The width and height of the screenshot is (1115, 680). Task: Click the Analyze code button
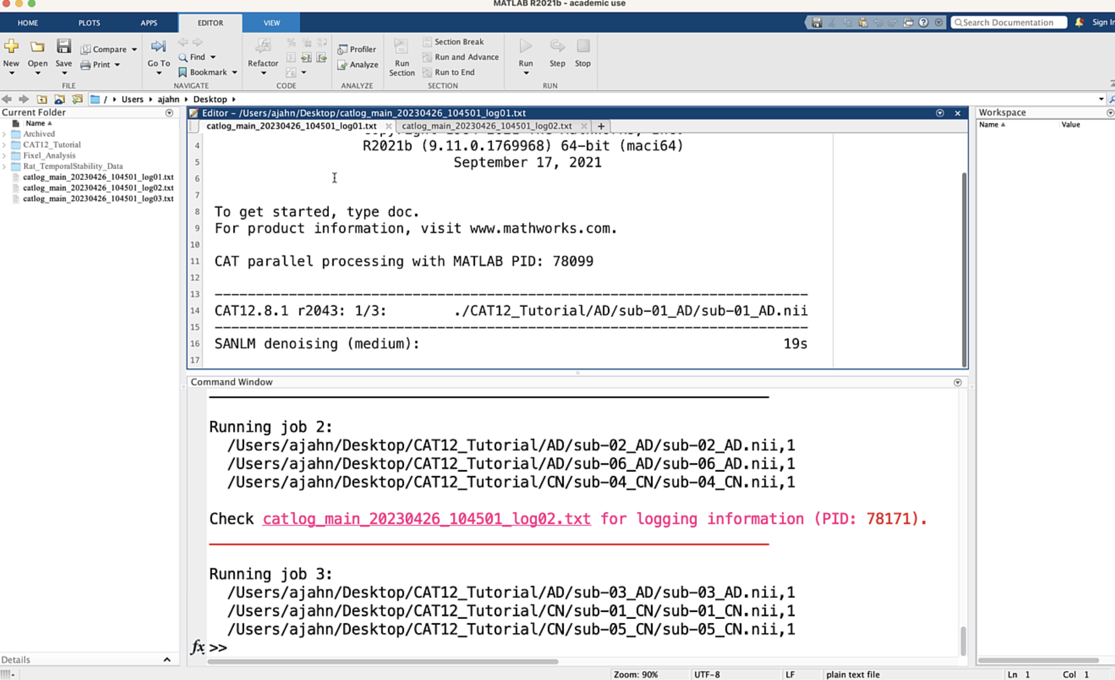point(358,64)
